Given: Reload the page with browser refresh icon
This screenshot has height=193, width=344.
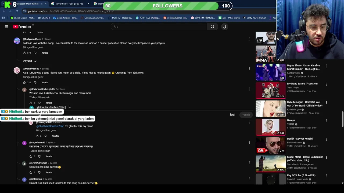Looking at the screenshot, I should coord(17,11).
